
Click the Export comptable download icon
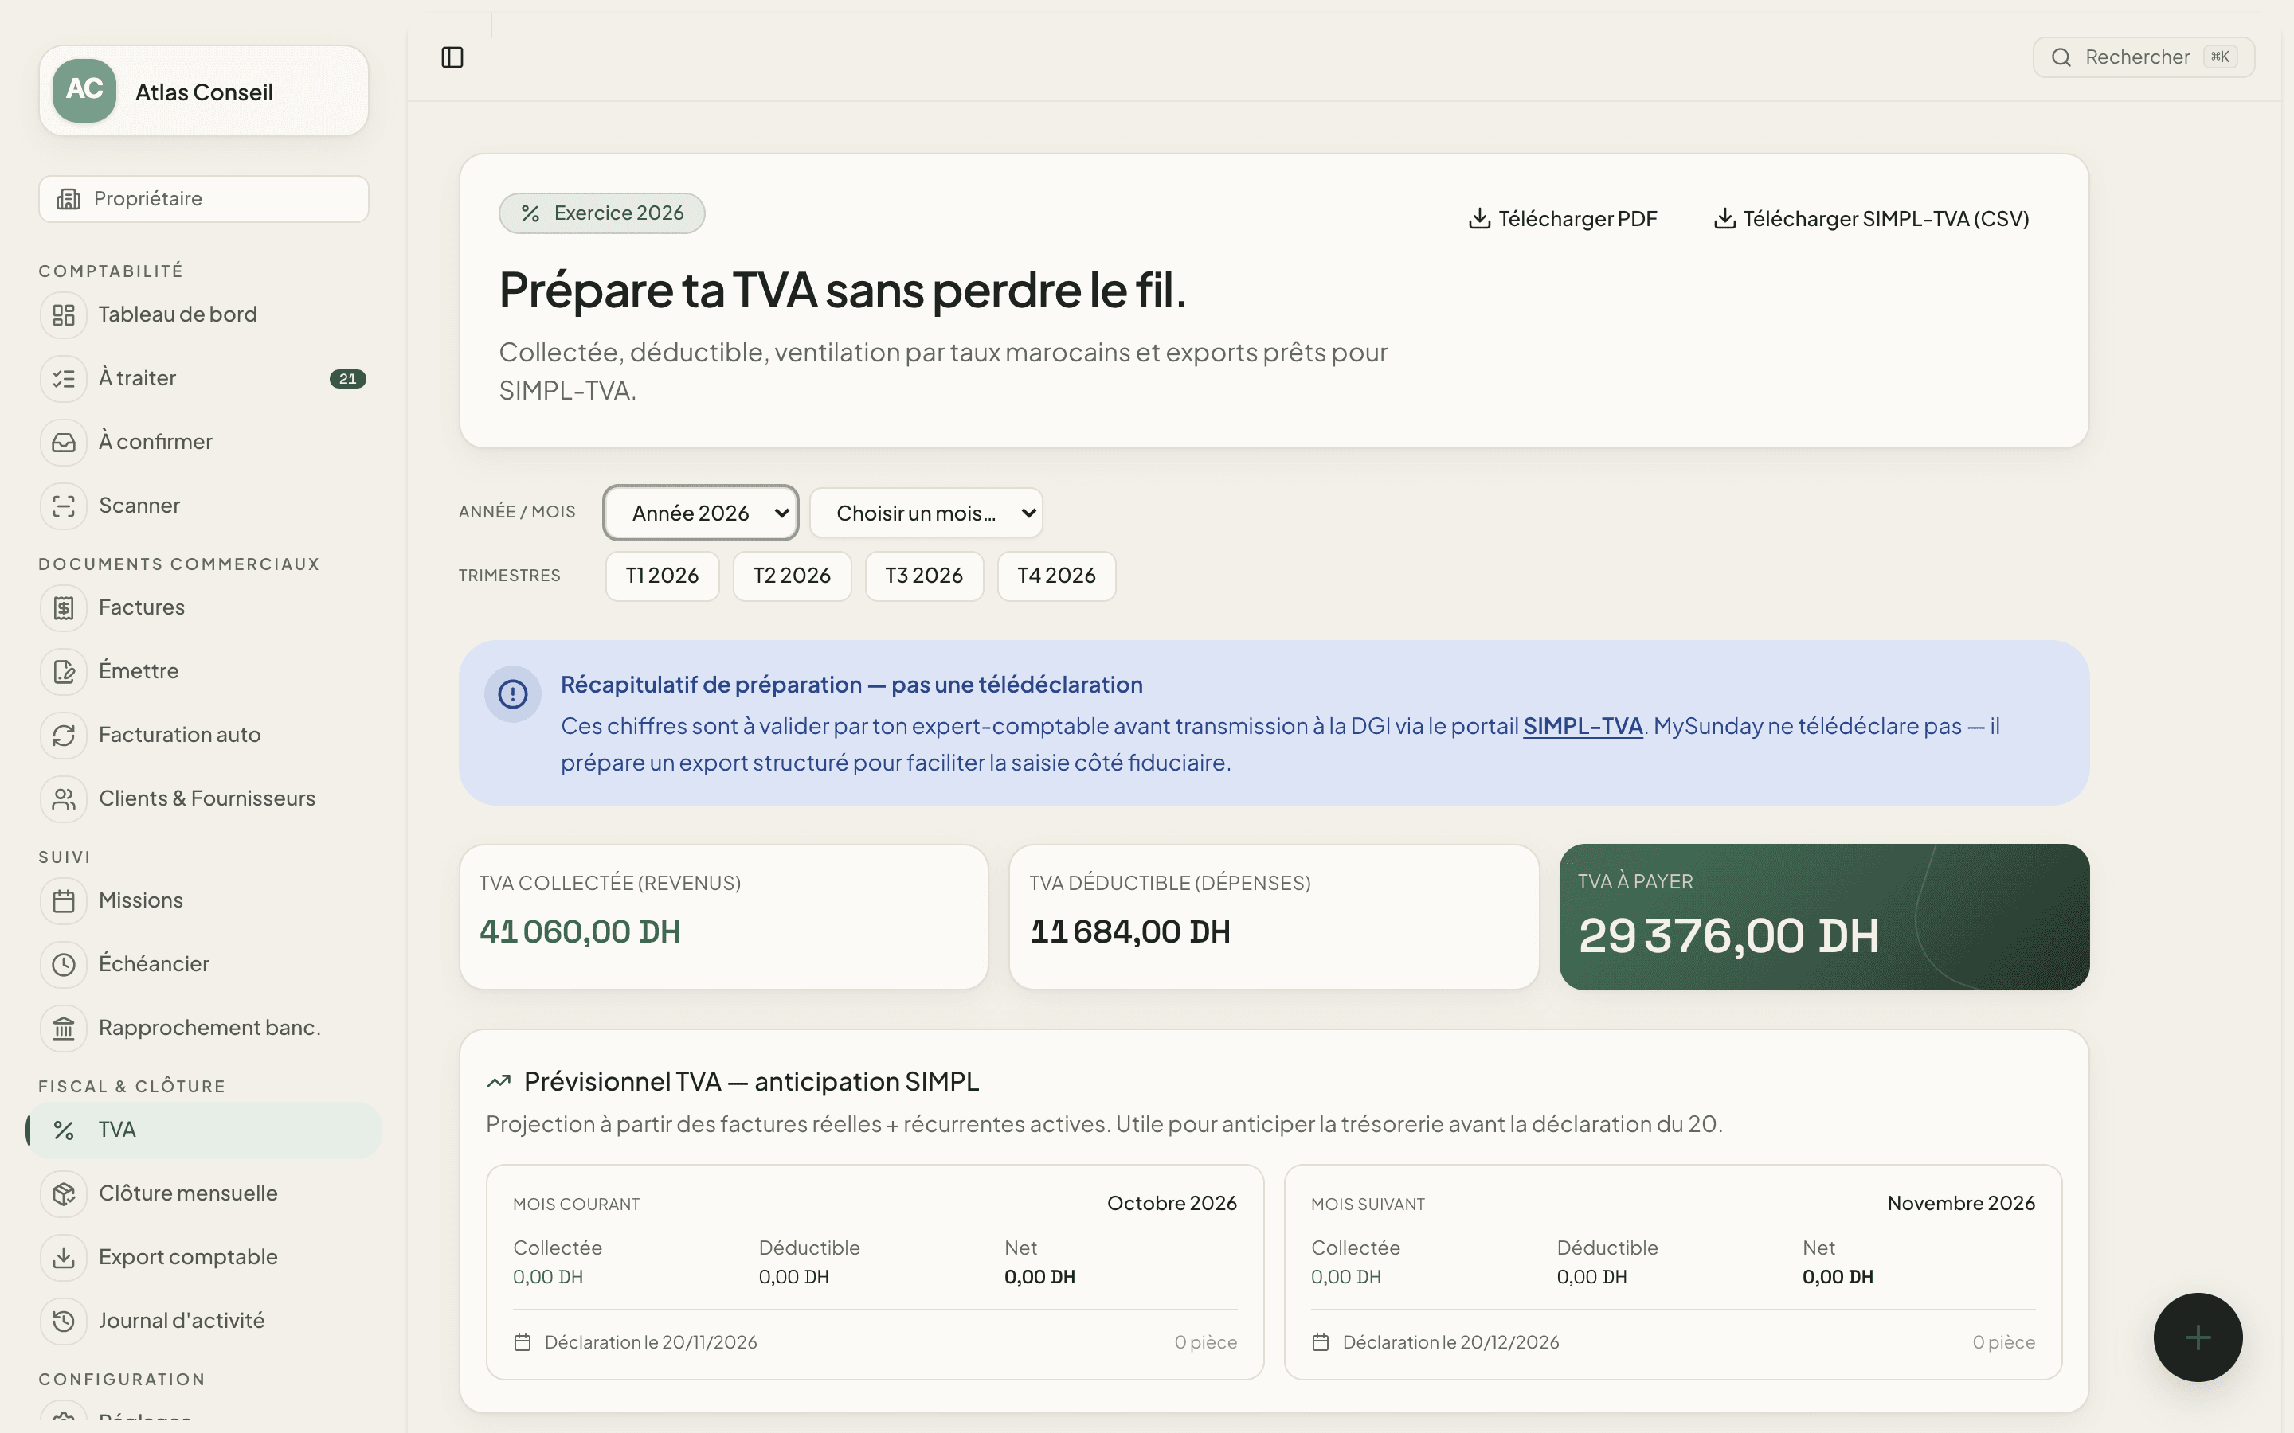coord(64,1257)
